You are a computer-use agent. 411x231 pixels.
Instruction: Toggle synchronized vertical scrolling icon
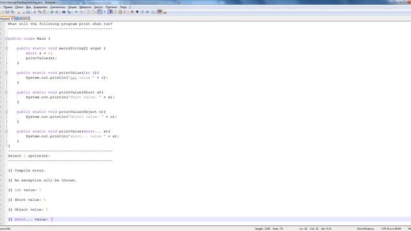(x=88, y=12)
